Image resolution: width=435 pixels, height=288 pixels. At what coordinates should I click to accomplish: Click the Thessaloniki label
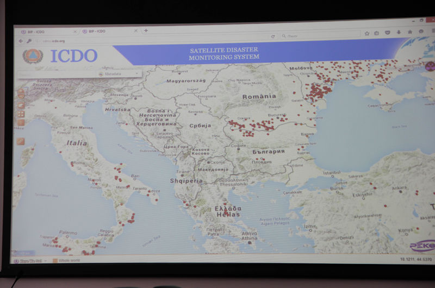[x=233, y=184]
